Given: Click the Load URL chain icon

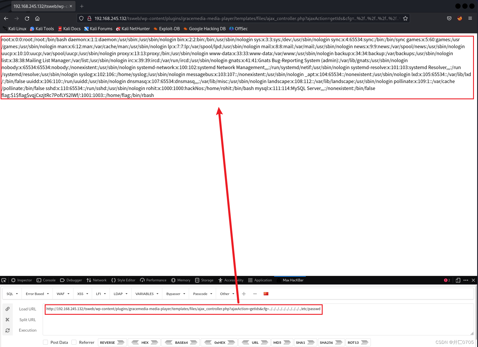Looking at the screenshot, I should pyautogui.click(x=8, y=309).
